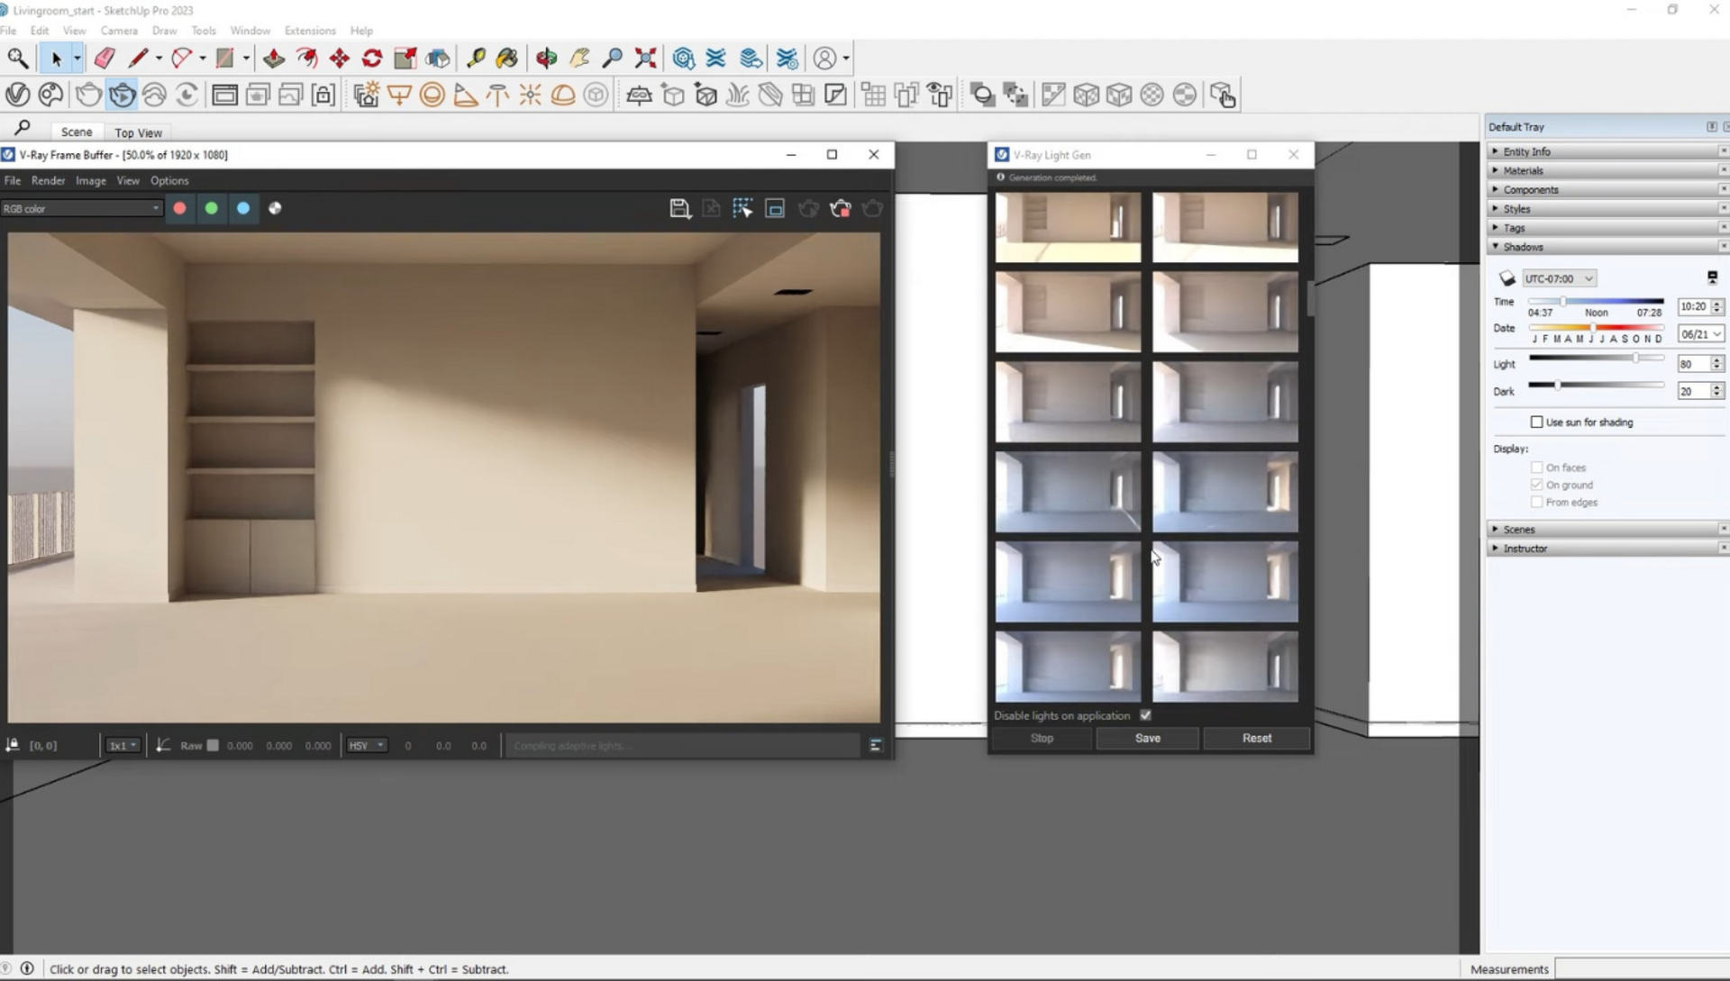Screen dimensions: 1730x981
Task: Expand the Shadows panel section
Action: coord(1524,246)
